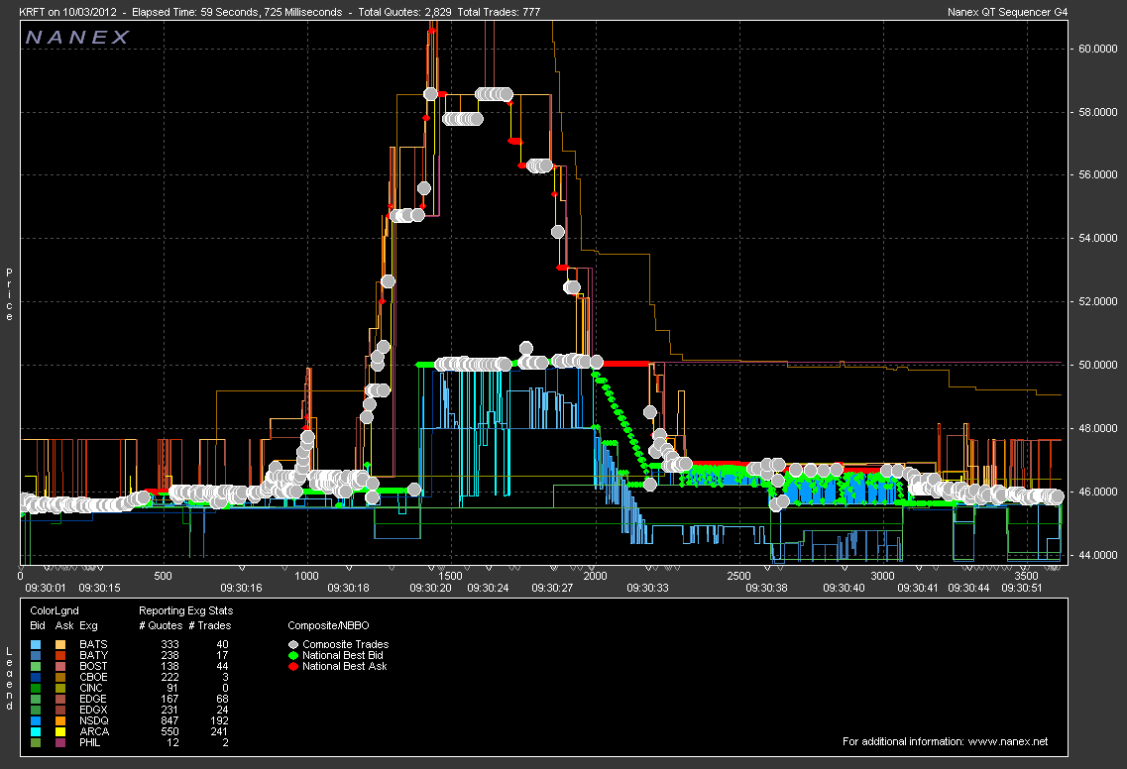This screenshot has height=769, width=1127.
Task: Click the ARCA exchange label
Action: click(x=93, y=731)
